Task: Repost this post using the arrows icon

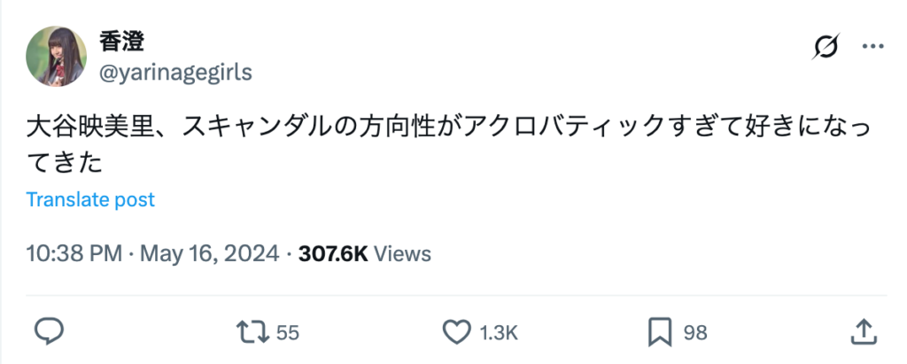Action: point(253,332)
